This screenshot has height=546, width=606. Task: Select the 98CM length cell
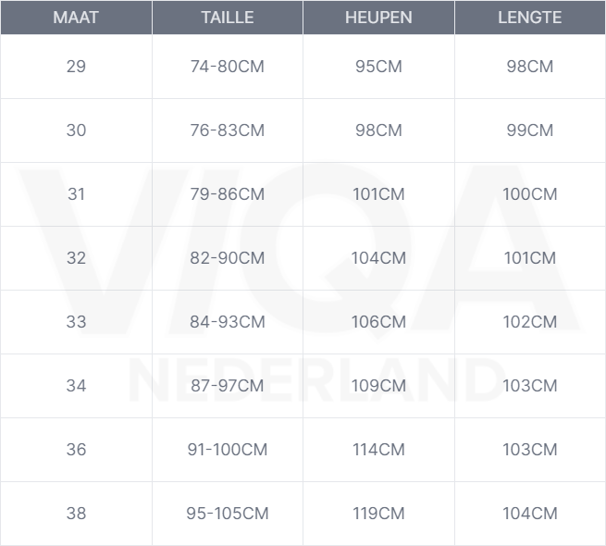click(529, 67)
